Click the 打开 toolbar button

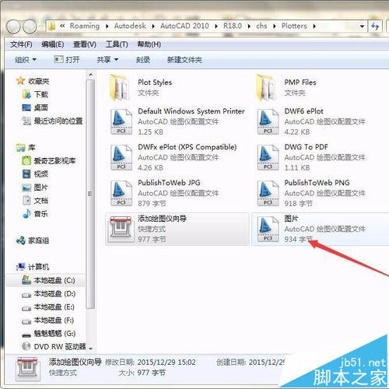(x=67, y=60)
